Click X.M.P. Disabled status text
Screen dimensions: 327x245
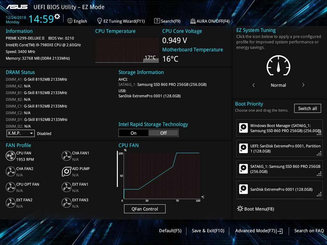44,134
